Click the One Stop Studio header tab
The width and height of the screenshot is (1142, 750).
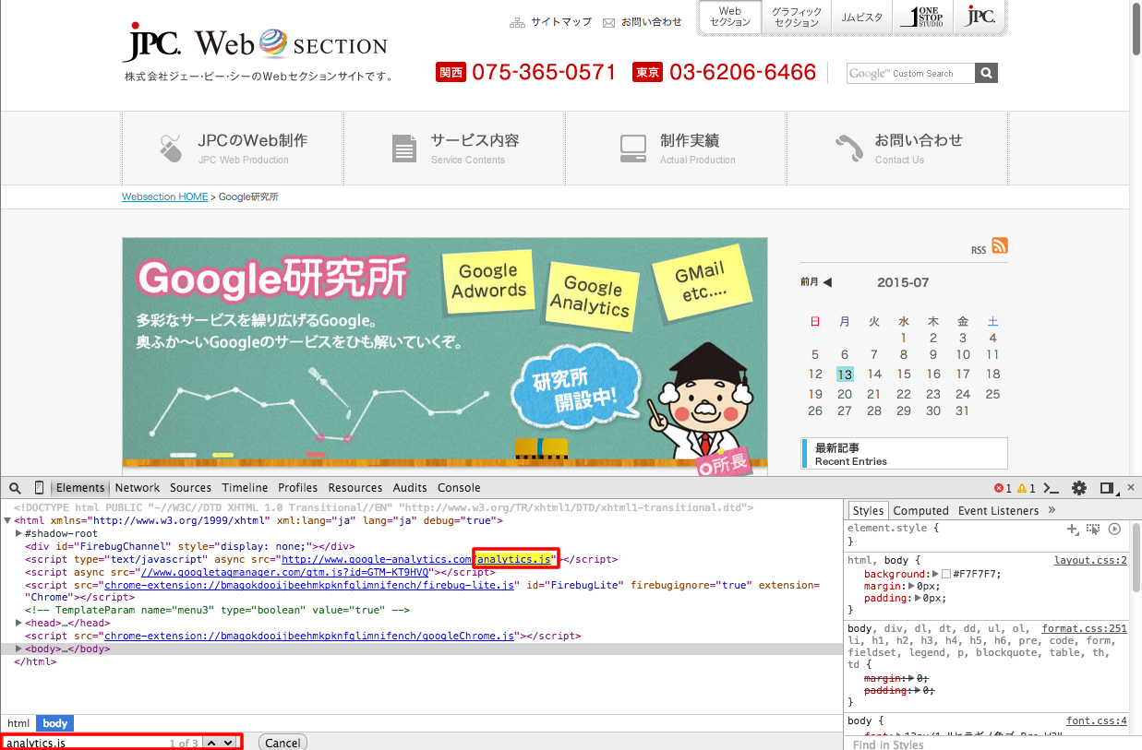(924, 18)
